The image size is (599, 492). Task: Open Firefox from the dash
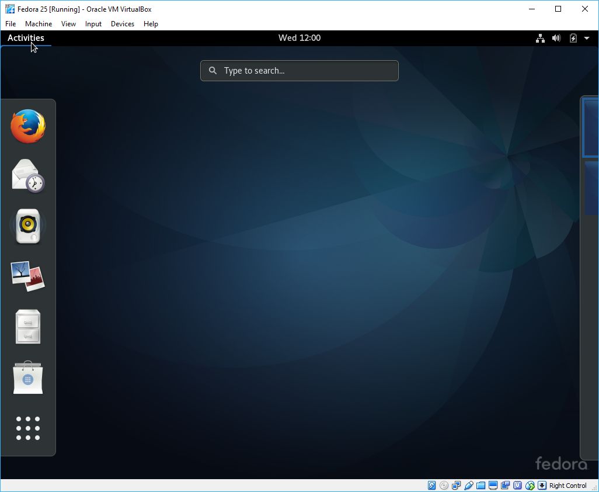(x=27, y=126)
